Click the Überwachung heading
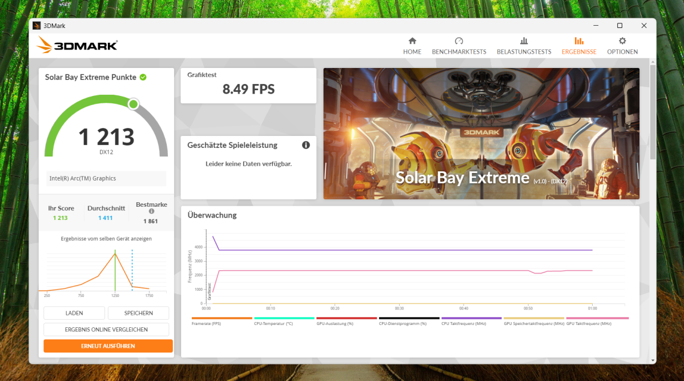The image size is (684, 381). [212, 215]
